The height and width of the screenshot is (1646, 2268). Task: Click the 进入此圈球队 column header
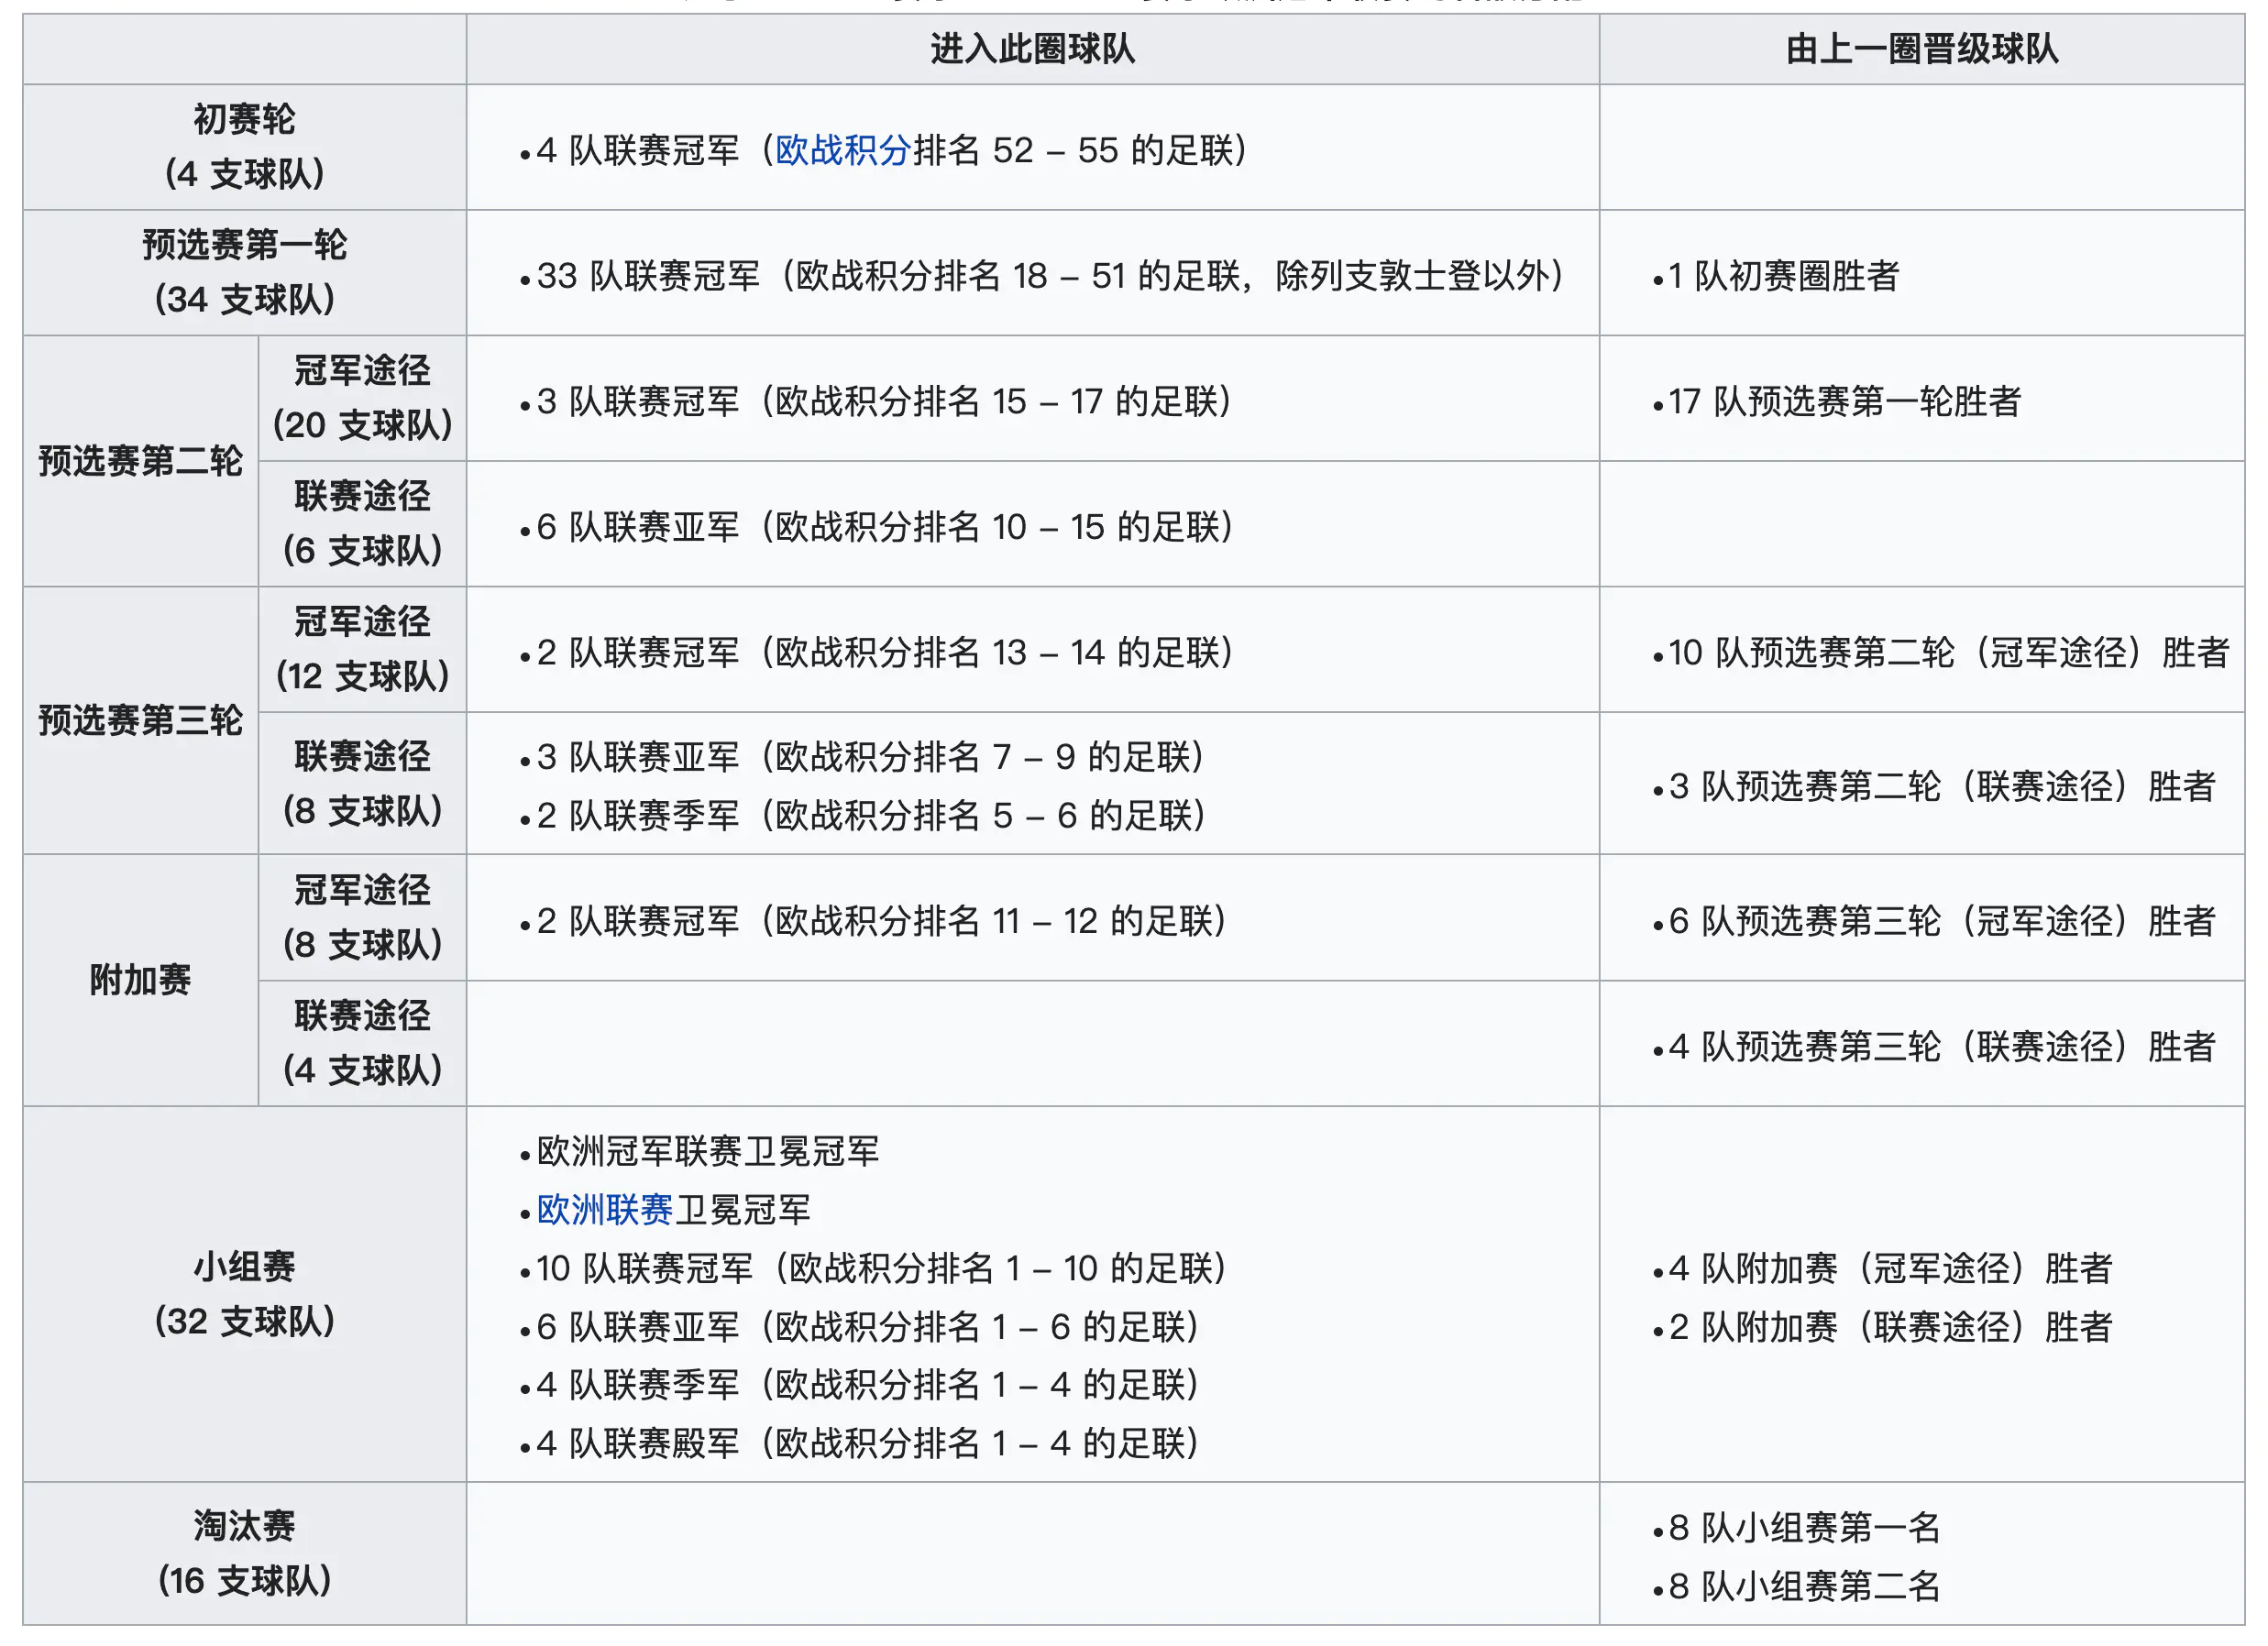pos(1032,48)
